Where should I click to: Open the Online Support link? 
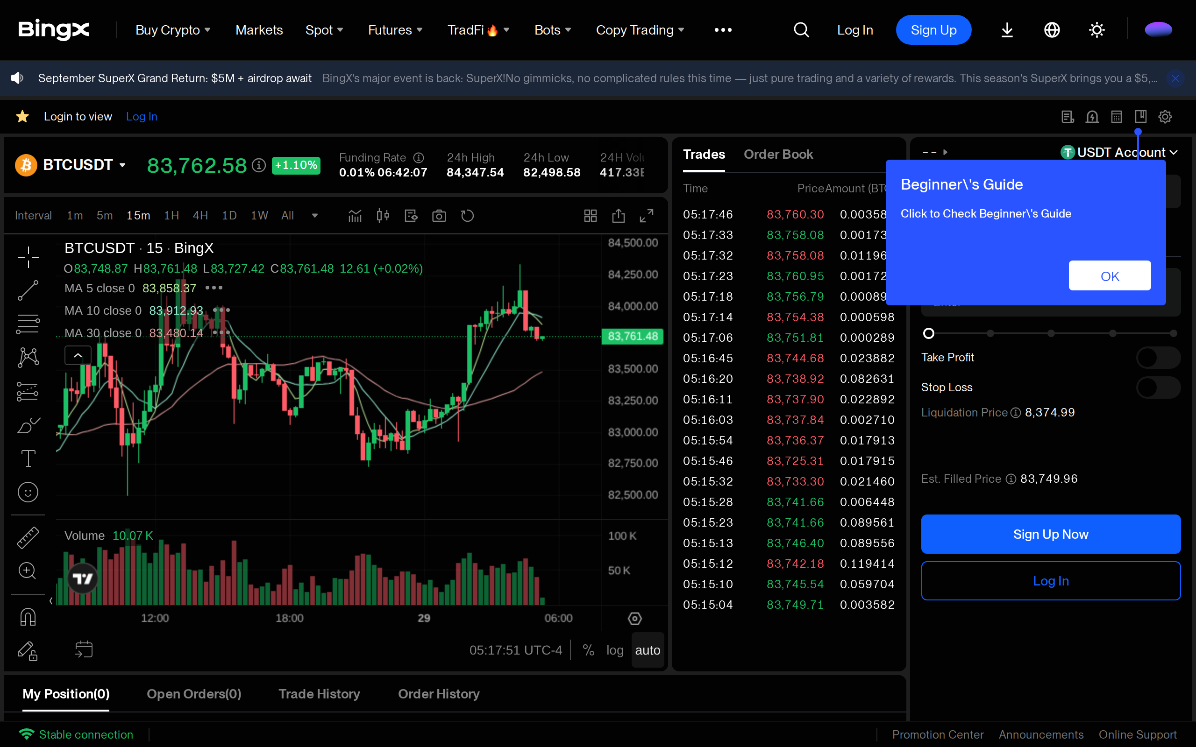[1137, 735]
